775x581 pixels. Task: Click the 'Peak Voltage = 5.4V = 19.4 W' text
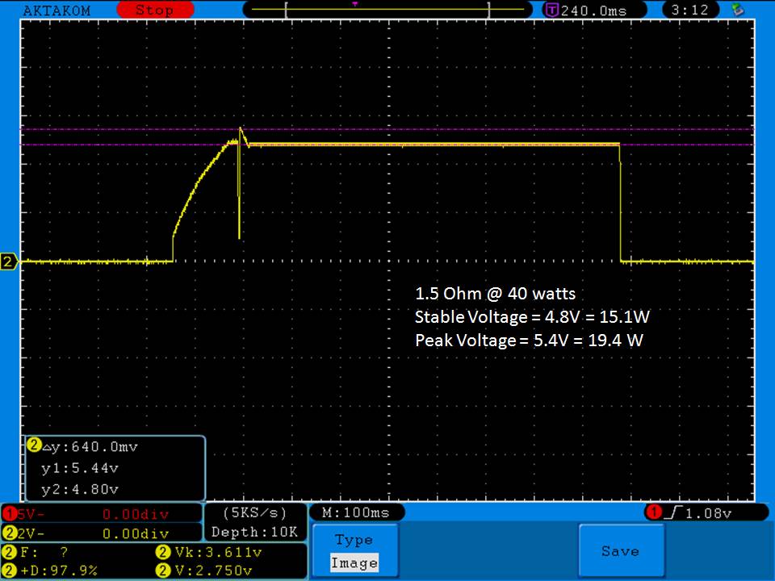pos(530,340)
